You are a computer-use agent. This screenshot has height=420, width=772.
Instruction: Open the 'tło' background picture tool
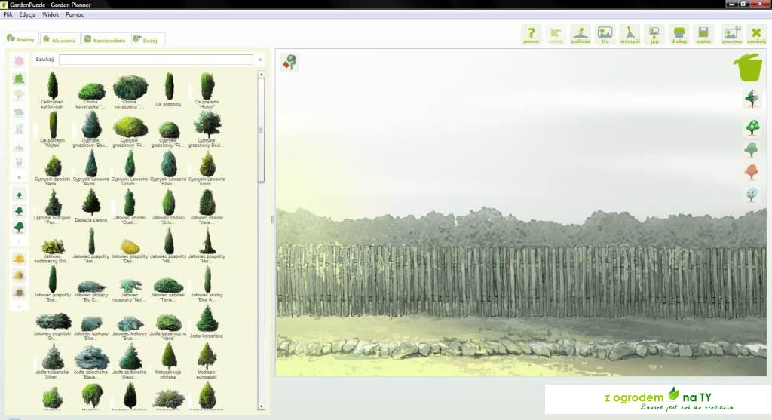(x=605, y=35)
